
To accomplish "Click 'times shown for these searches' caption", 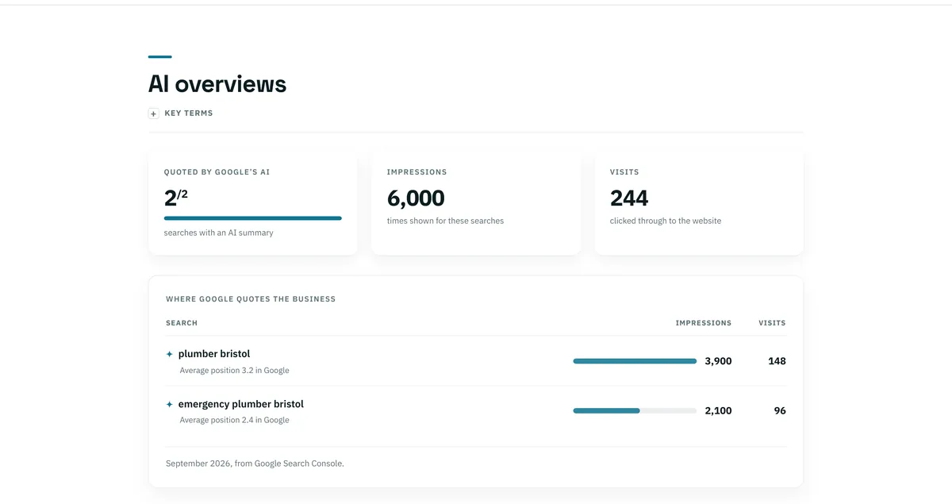I will (445, 221).
